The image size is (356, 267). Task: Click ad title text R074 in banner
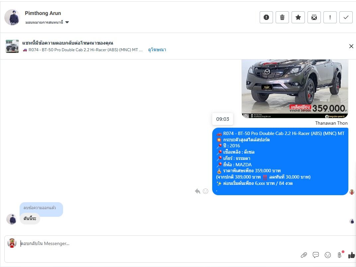[x=83, y=50]
